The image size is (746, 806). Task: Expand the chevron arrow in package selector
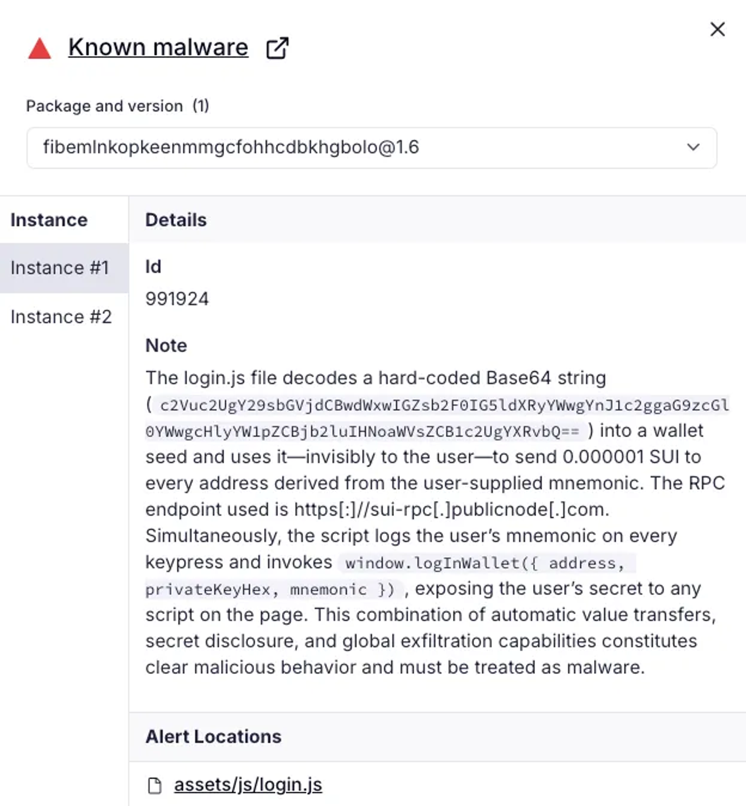[693, 147]
